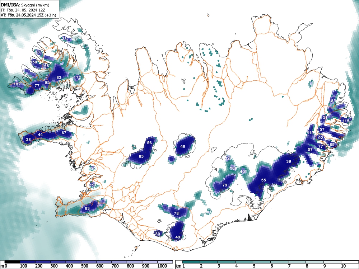Click the 78 visibility value
Viewport: 359px width, 269px height.
coord(176,213)
